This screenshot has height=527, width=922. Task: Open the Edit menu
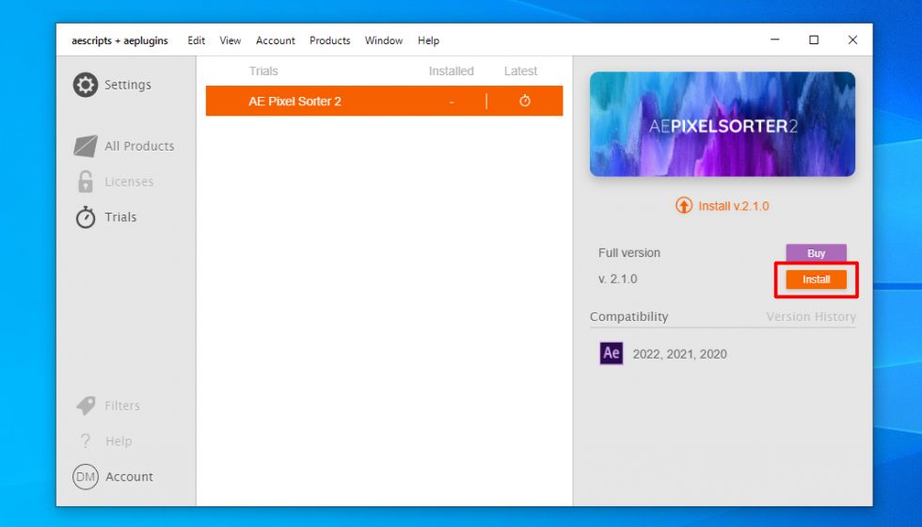click(197, 40)
